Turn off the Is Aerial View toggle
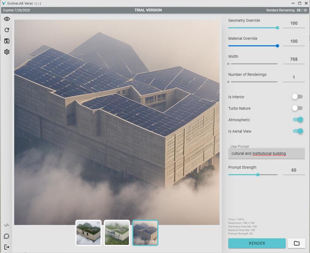The image size is (310, 253). (x=298, y=131)
